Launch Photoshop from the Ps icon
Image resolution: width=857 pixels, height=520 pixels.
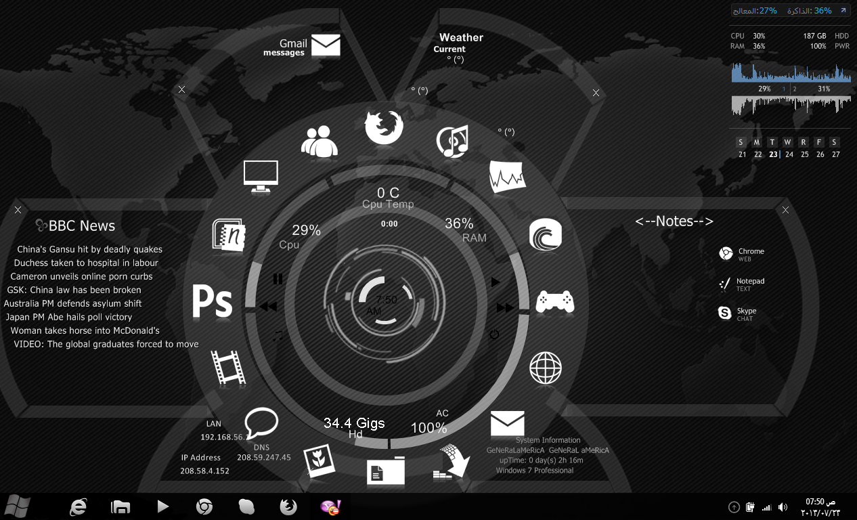(213, 302)
